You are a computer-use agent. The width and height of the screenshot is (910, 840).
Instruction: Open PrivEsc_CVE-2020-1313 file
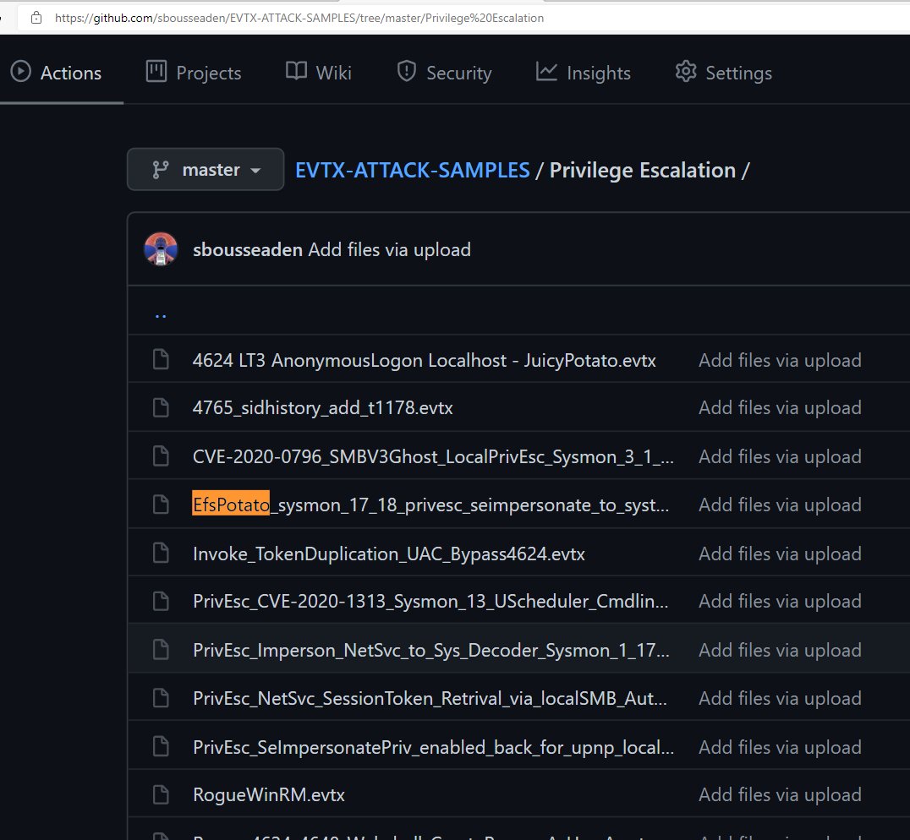(430, 601)
